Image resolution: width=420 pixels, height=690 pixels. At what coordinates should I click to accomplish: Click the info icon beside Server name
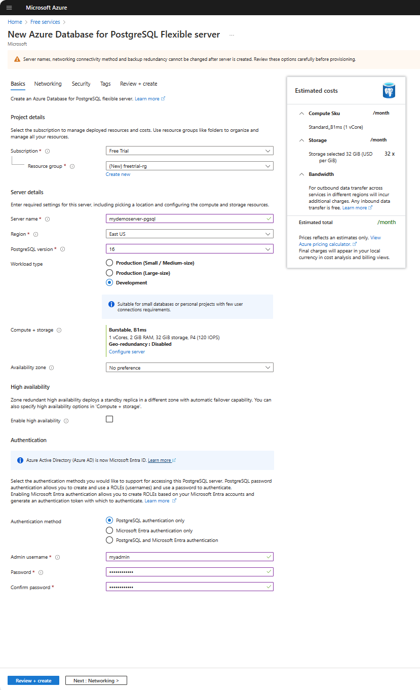point(47,219)
